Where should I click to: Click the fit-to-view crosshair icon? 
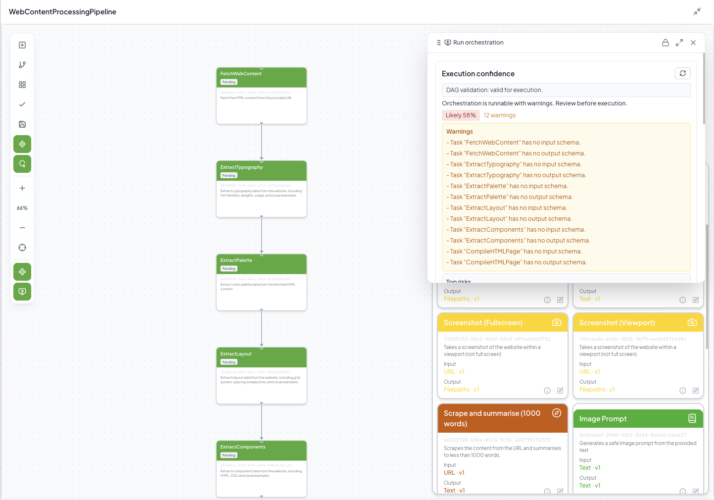click(x=22, y=248)
